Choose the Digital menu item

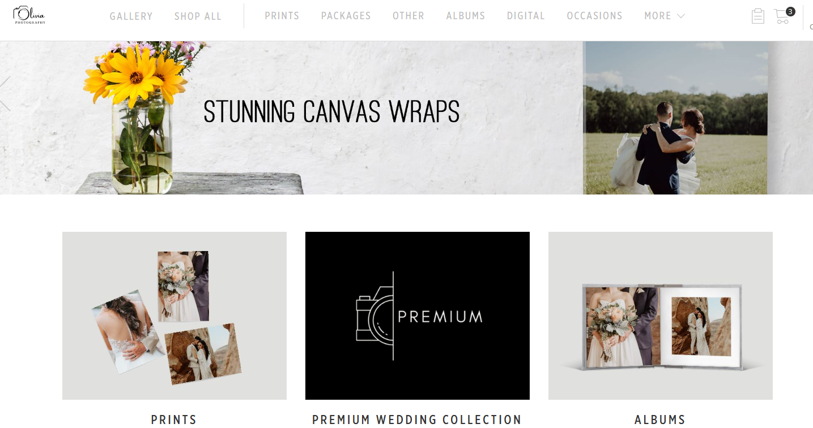526,16
